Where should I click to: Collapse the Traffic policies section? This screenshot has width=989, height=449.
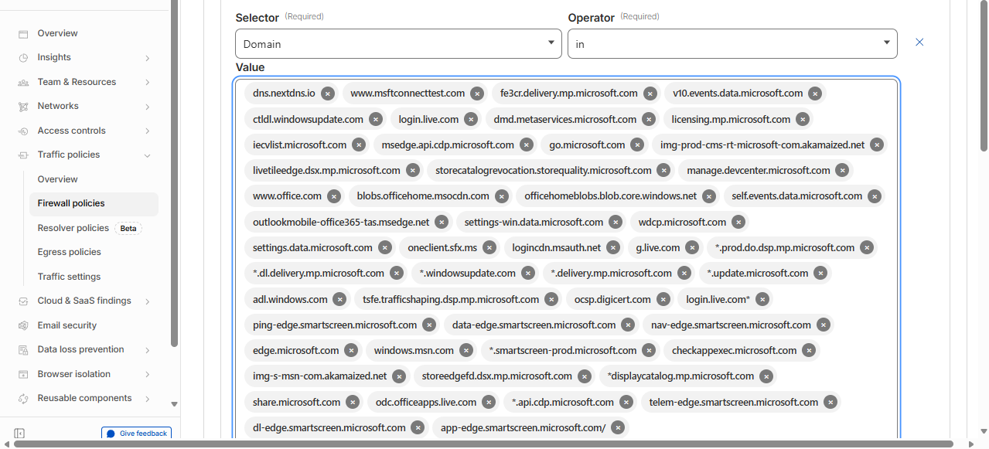point(147,155)
